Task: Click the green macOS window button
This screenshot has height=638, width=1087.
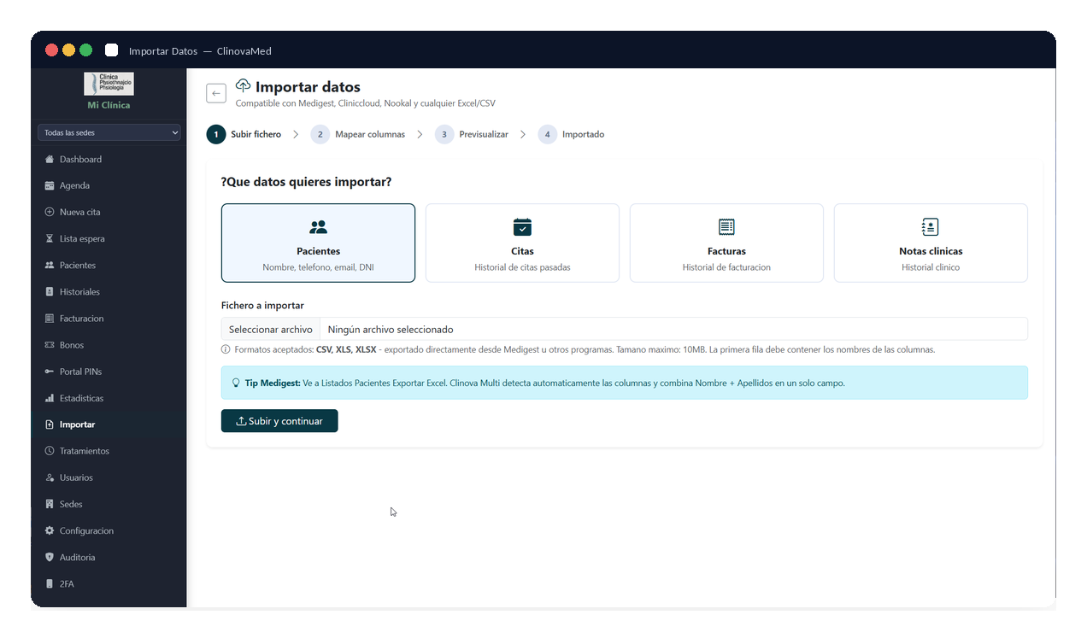Action: (85, 50)
